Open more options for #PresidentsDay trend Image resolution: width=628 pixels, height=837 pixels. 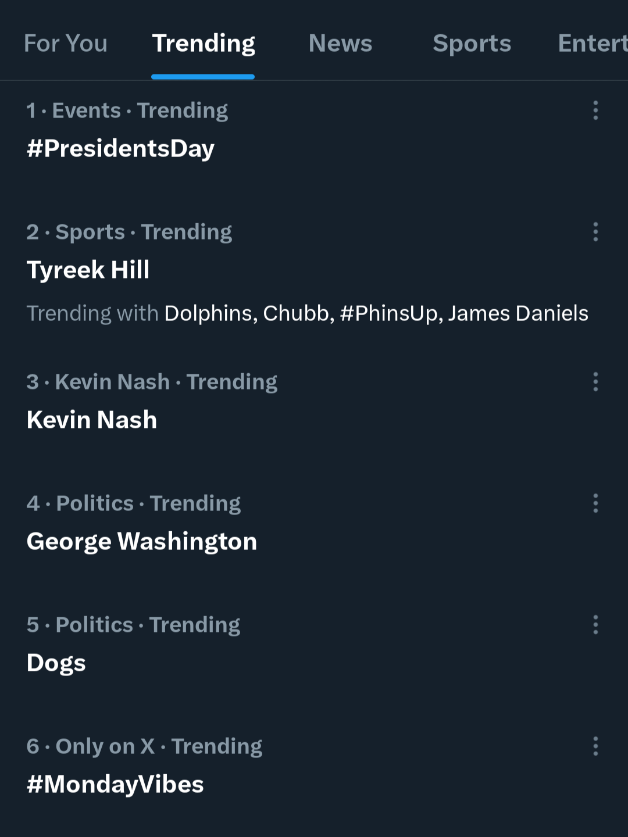click(x=595, y=110)
